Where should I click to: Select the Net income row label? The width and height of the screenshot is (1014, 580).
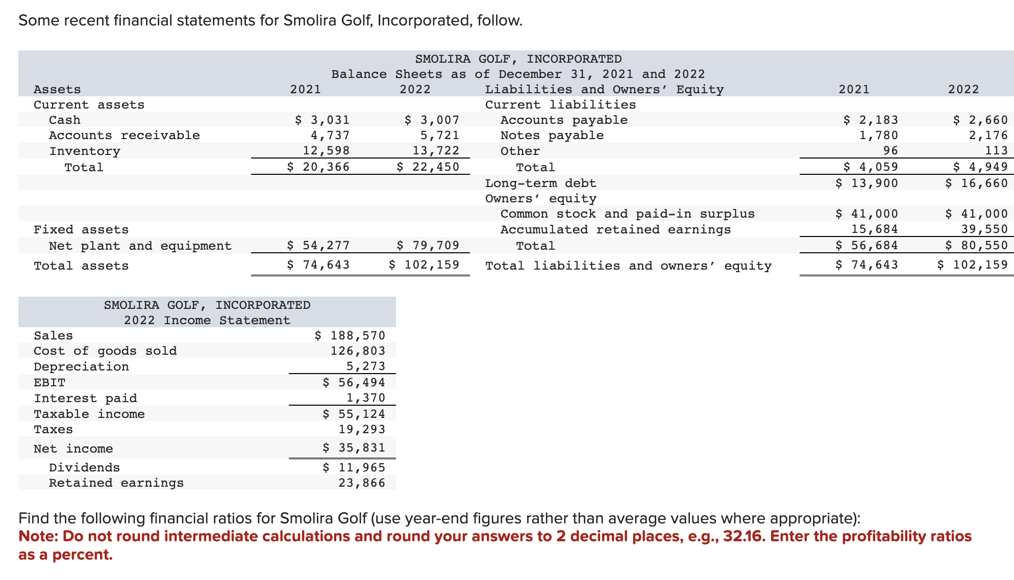click(x=73, y=449)
